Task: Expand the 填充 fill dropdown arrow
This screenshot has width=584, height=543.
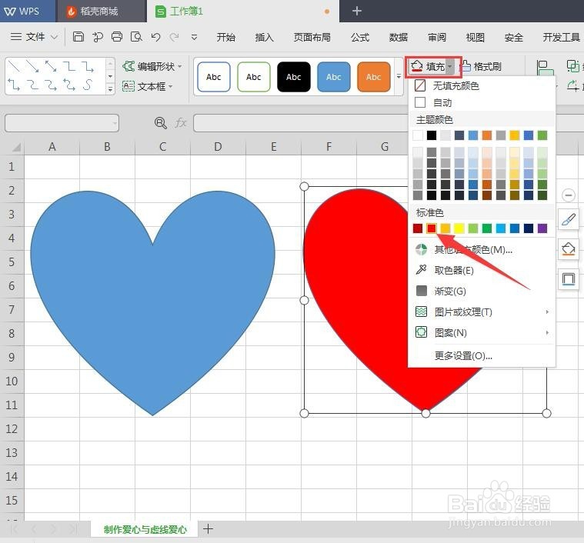Action: 450,67
